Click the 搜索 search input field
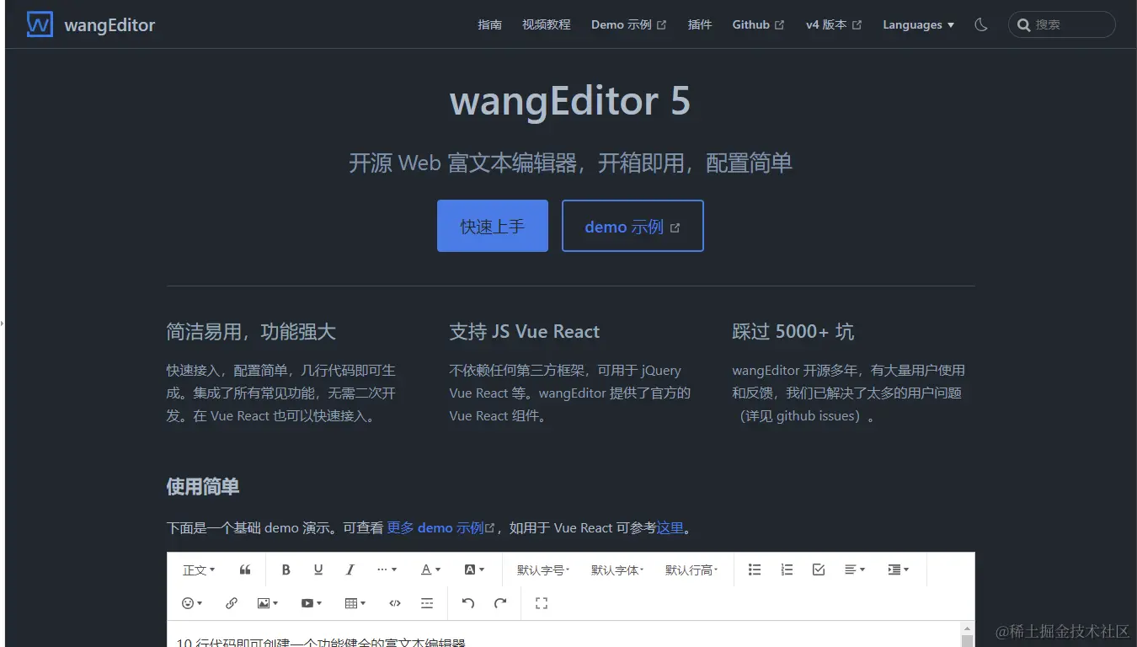The image size is (1137, 647). point(1061,24)
